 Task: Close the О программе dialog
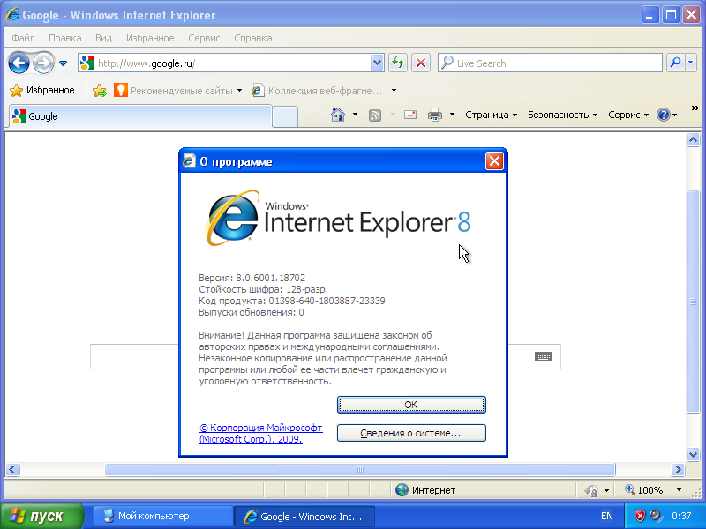click(494, 161)
